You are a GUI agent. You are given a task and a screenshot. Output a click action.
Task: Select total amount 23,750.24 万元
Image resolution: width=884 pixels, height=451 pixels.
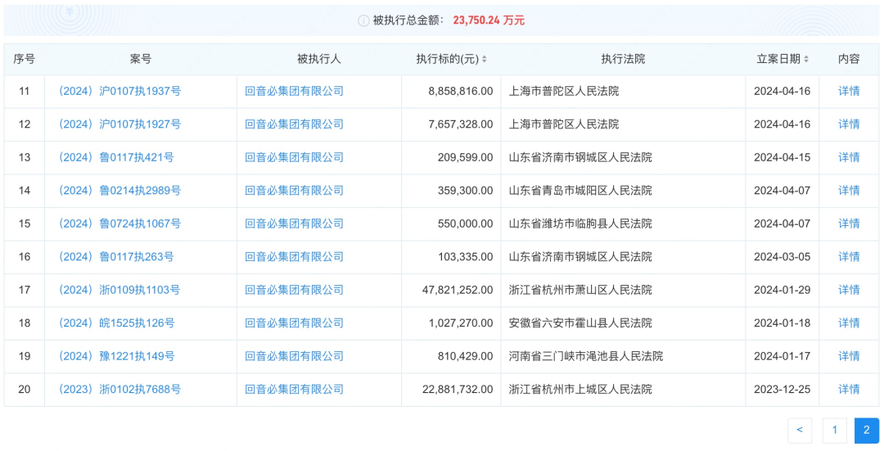click(489, 20)
